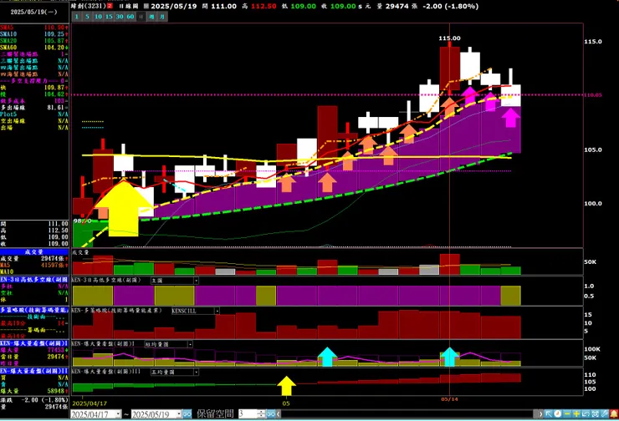Click the wrench settings icon in the bottom toolbar
Screen dimensions: 619x421
pos(605,414)
